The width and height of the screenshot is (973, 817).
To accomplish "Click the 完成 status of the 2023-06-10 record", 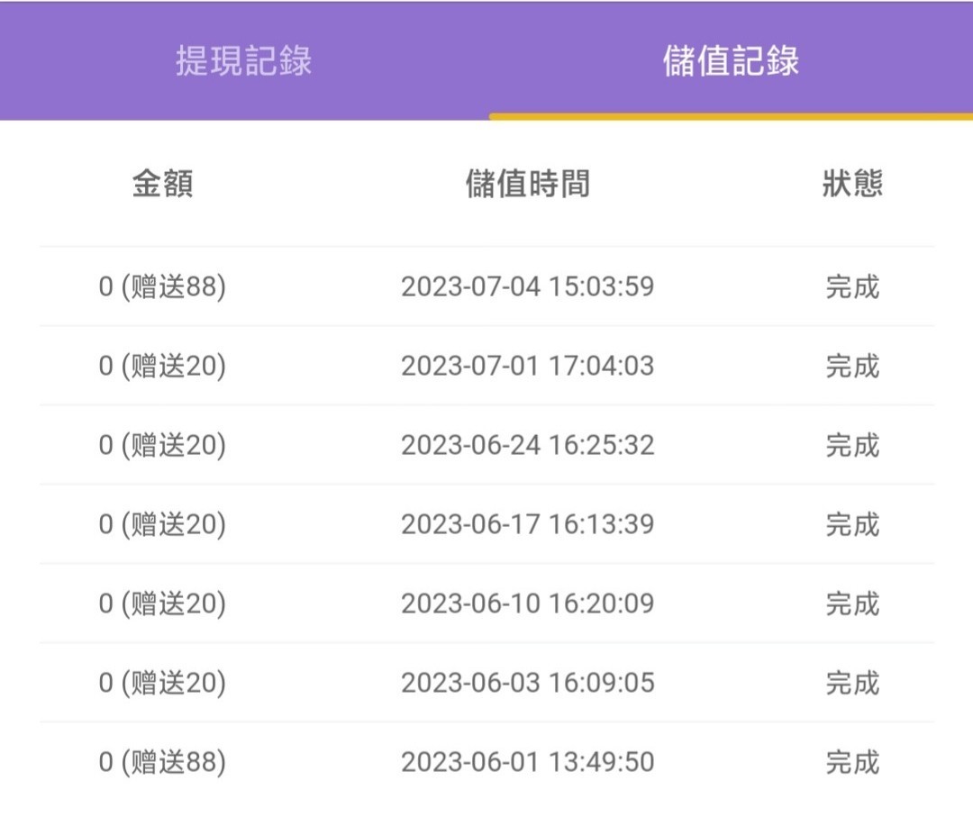I will pos(851,604).
